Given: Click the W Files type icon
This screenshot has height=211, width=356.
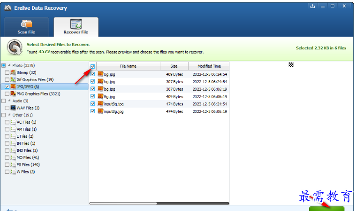Looking at the screenshot, I should coord(13,172).
